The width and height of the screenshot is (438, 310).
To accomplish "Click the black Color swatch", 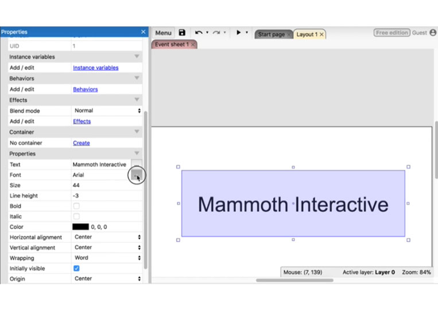I will click(x=80, y=227).
